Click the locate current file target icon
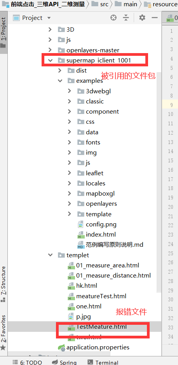Screen dimensions: 178x365 [x=113, y=18]
